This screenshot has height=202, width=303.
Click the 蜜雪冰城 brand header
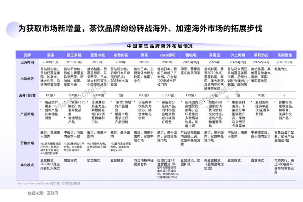click(x=97, y=55)
